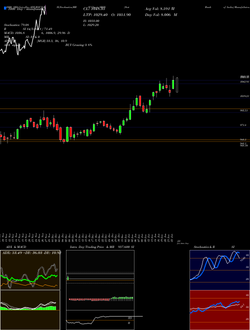This screenshot has width=250, height=330.
Task: Click the 971.8 price axis label
Action: tap(243, 125)
